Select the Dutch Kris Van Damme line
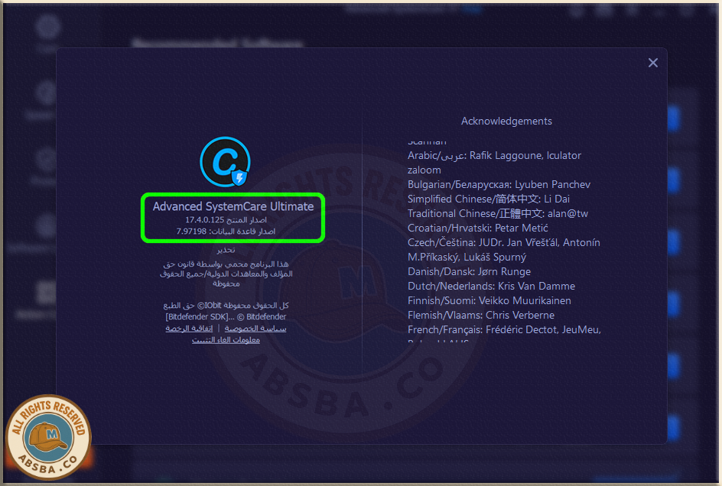This screenshot has width=722, height=486. pos(491,287)
